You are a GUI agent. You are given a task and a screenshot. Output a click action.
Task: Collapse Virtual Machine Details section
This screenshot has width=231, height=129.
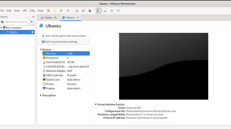(x=95, y=104)
